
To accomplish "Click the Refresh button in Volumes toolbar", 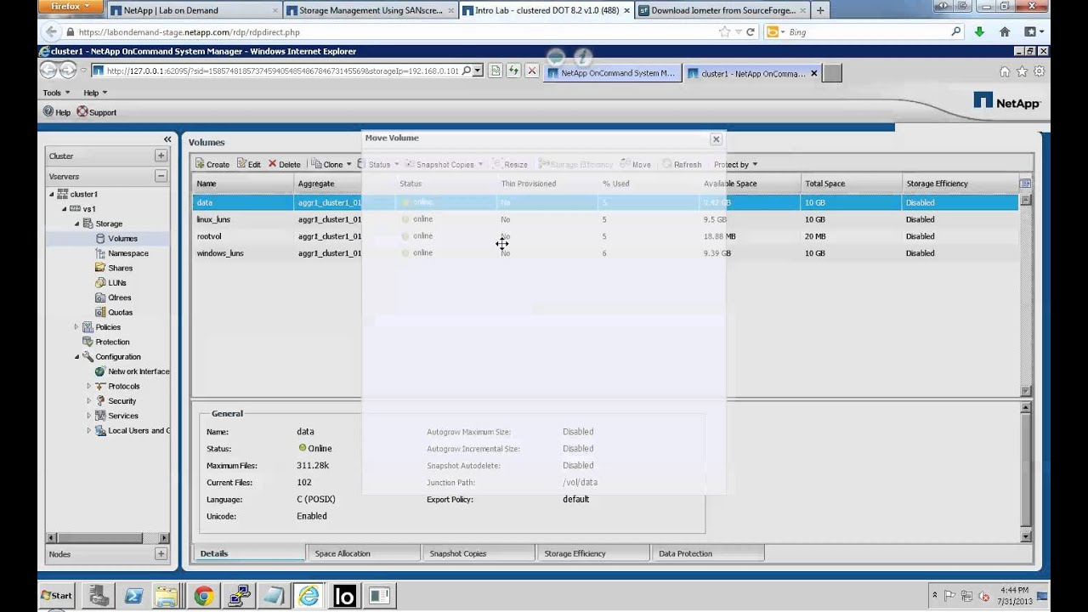I will click(x=682, y=164).
